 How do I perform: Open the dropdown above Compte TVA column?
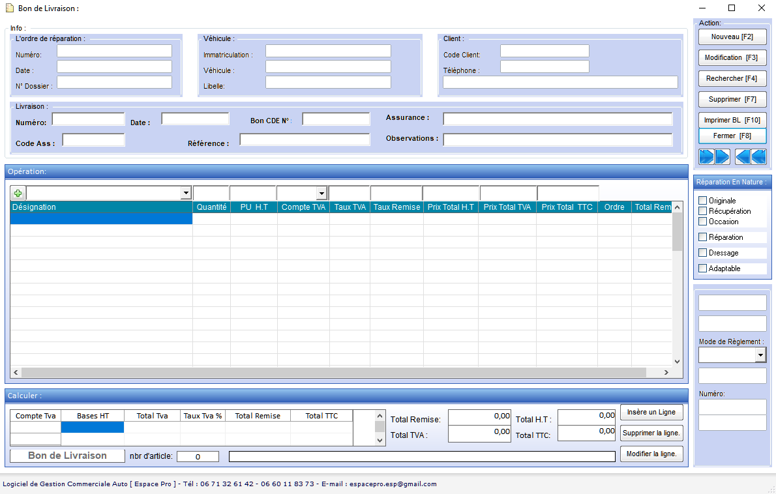tap(321, 193)
